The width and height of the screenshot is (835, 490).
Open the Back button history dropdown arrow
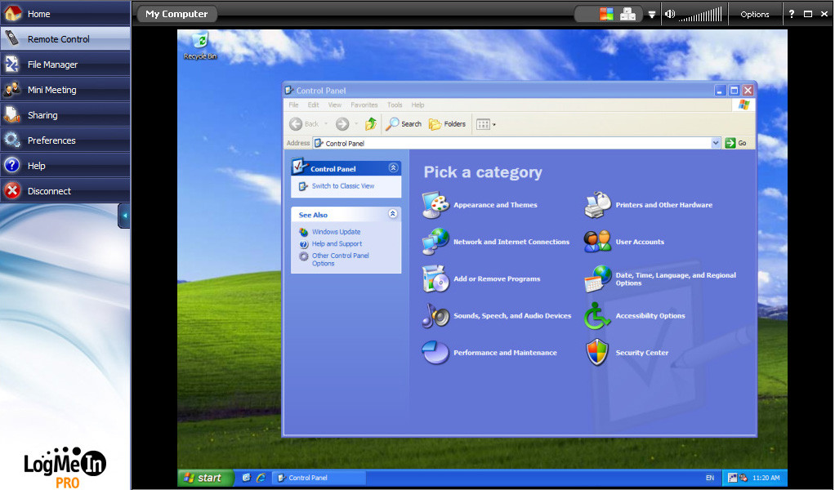point(326,124)
